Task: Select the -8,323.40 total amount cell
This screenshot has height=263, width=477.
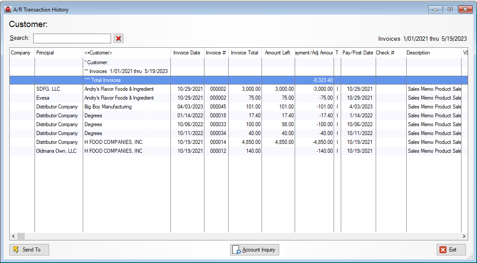Action: [x=314, y=80]
